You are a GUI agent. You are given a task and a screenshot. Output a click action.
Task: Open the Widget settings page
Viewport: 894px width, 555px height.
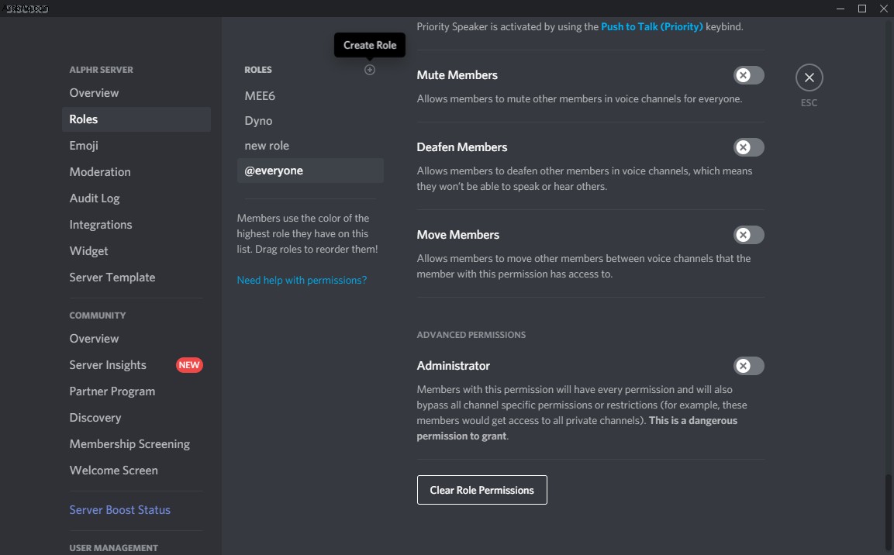[136, 250]
